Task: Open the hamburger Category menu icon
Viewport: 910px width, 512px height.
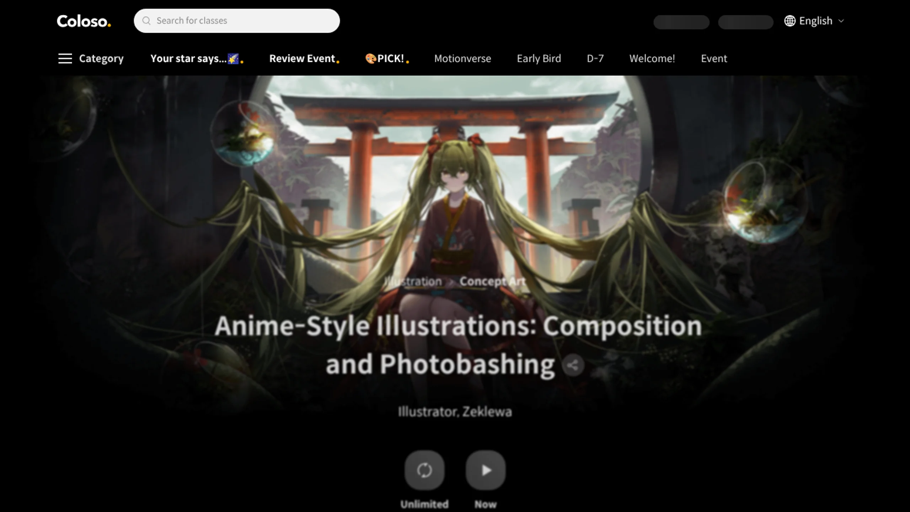Action: 65,58
